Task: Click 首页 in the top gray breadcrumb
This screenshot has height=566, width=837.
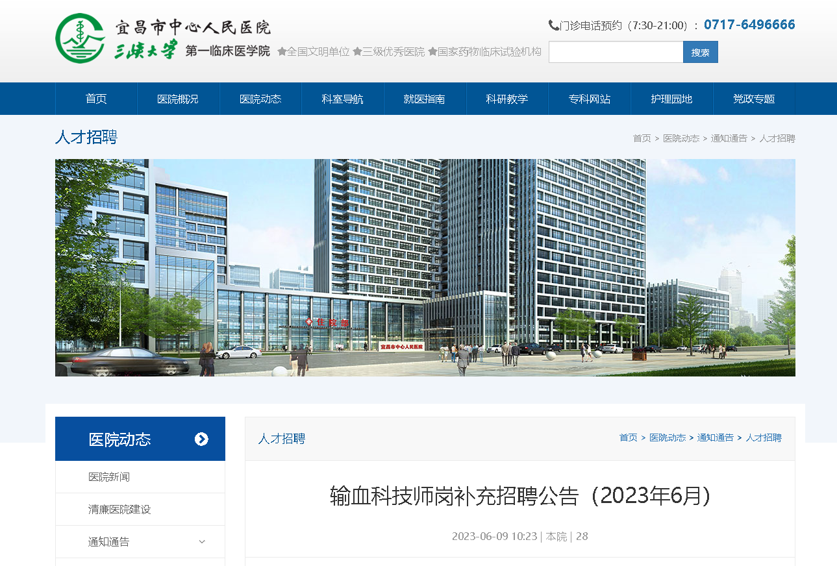Action: 642,138
